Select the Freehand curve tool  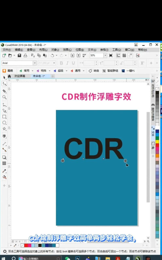[x=4, y=105]
